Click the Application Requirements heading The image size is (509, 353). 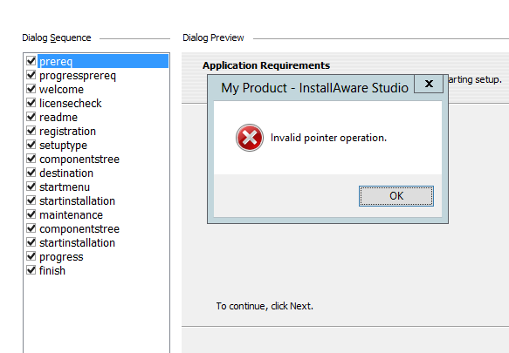tap(266, 65)
